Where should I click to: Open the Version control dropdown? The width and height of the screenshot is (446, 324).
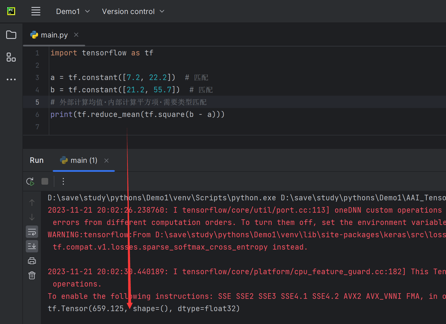133,11
